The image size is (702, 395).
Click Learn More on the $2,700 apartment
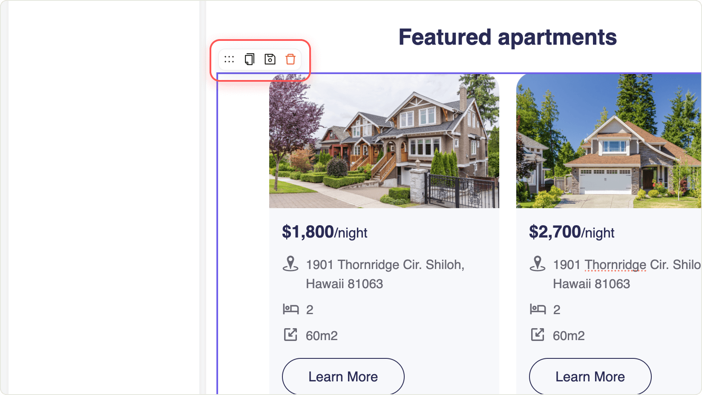[590, 377]
